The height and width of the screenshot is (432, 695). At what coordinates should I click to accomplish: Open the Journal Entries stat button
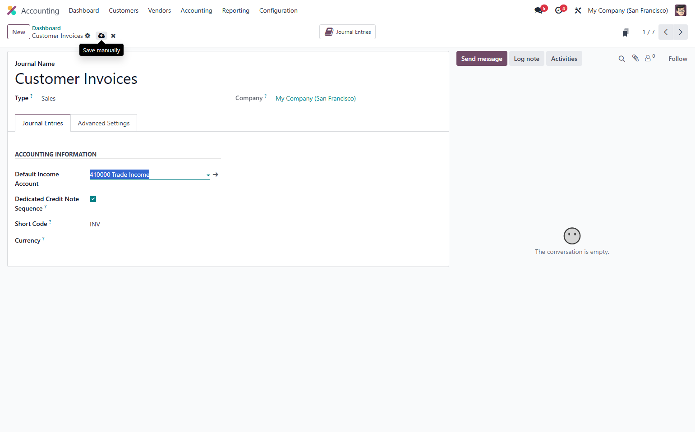click(x=347, y=32)
